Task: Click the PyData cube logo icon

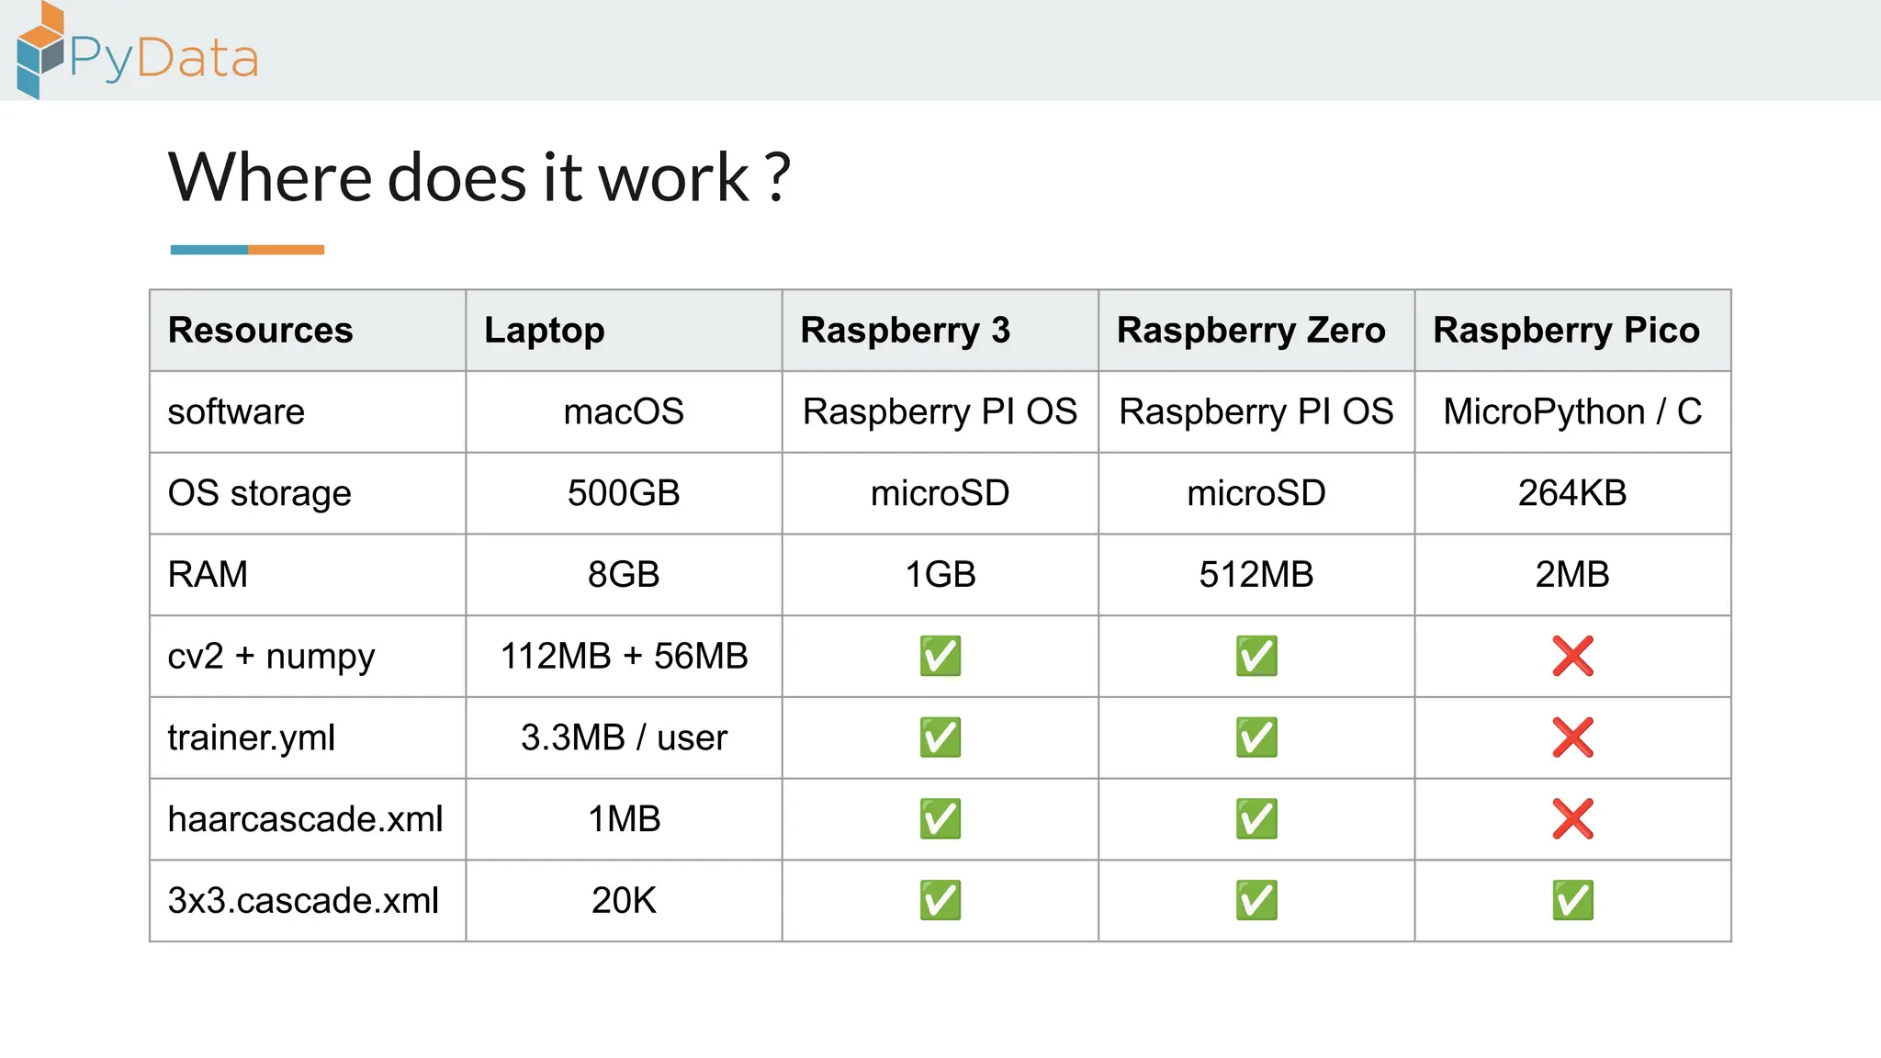Action: [x=40, y=51]
